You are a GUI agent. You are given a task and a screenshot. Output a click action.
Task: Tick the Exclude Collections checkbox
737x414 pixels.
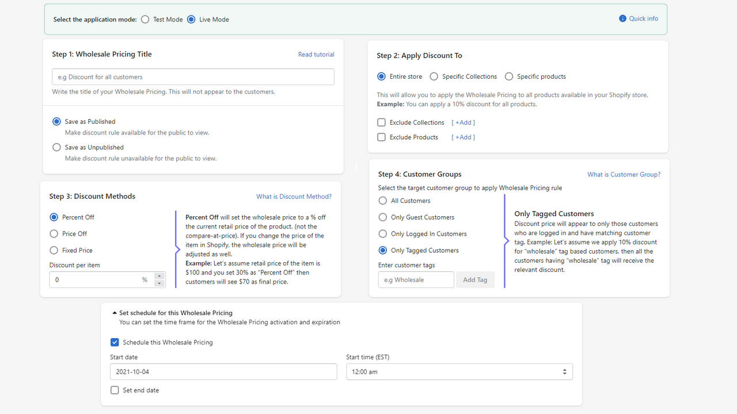[381, 122]
